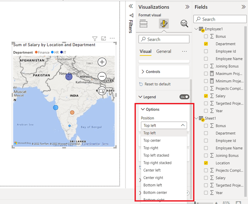Open the Build visual fields icon

pyautogui.click(x=144, y=24)
